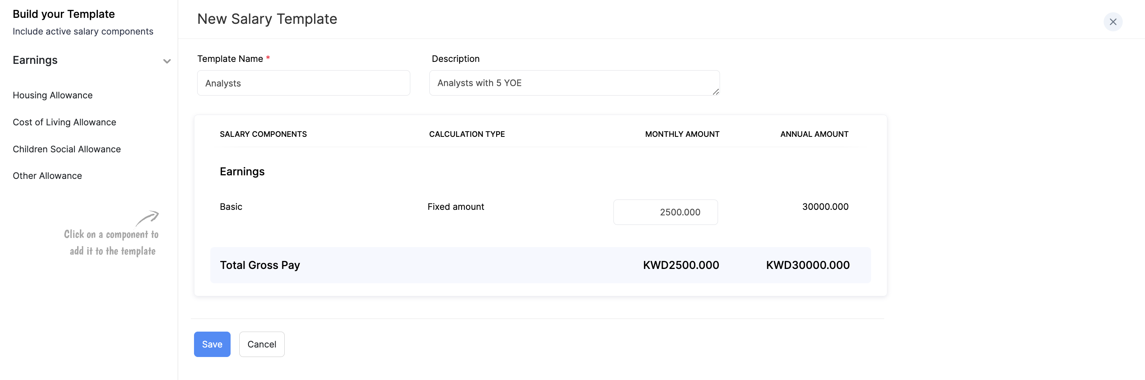Click the Basic monthly amount field
1145x380 pixels.
click(666, 212)
